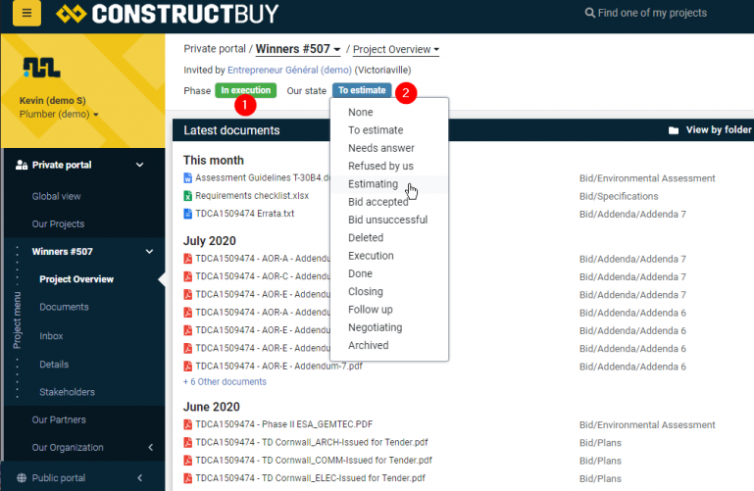Open Requirements checklist.xlsx document
Screen dimensions: 754x491
252,196
